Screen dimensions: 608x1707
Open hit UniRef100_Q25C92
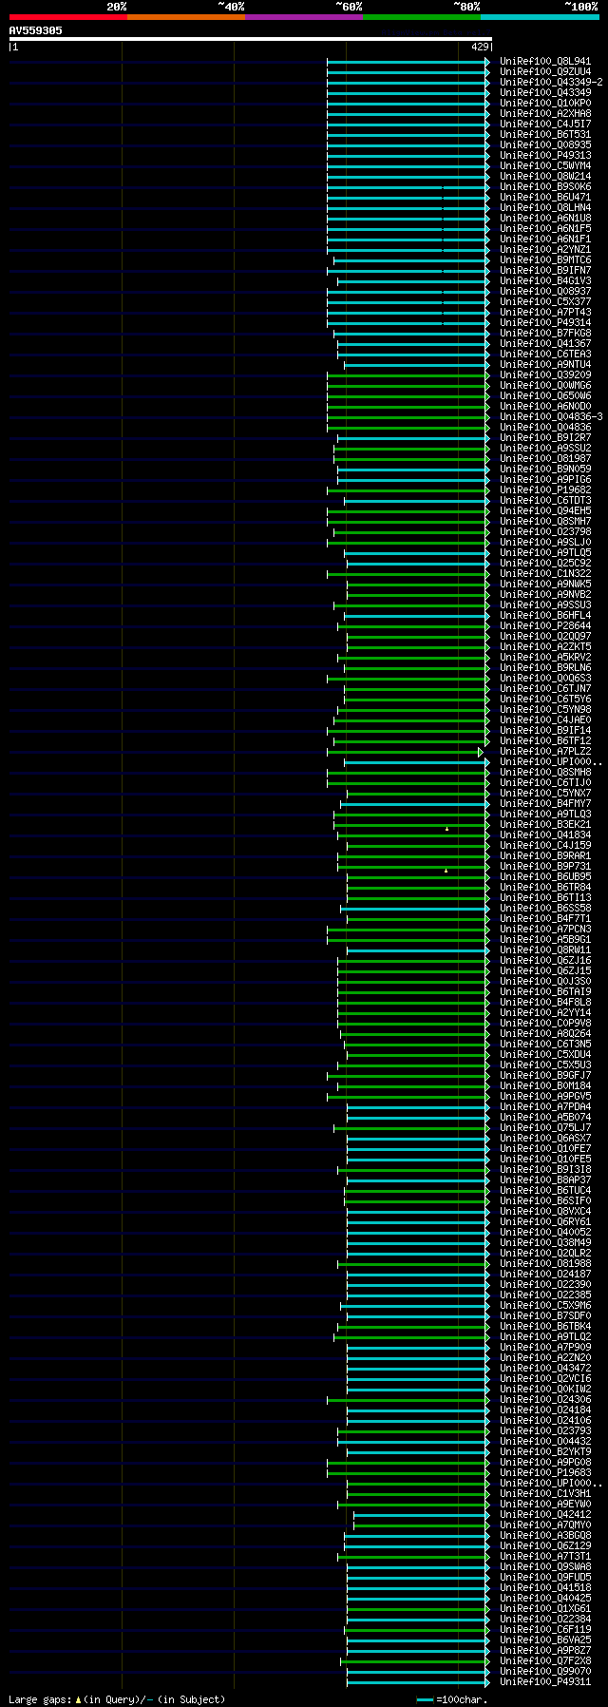tap(545, 564)
